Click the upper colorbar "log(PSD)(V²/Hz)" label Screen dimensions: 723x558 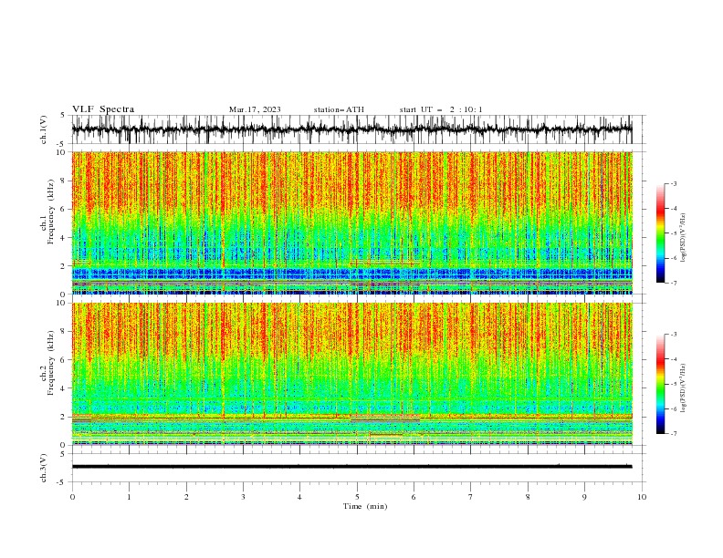683,238
